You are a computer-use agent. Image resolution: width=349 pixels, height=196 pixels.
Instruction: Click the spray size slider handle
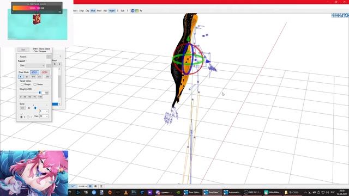[35, 108]
